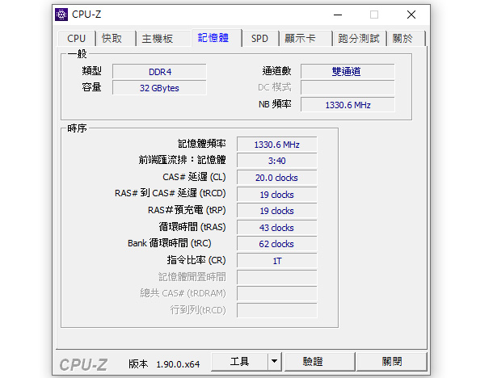This screenshot has width=493, height=378.
Task: Click the tRP 19 clocks value
Action: tap(276, 211)
